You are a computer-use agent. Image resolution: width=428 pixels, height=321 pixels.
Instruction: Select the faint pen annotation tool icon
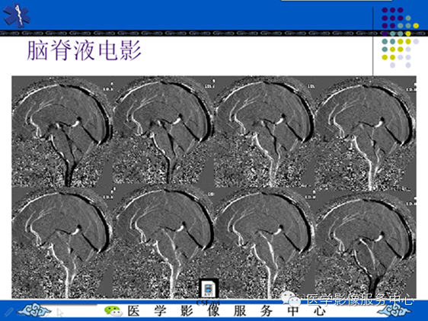click(8, 311)
